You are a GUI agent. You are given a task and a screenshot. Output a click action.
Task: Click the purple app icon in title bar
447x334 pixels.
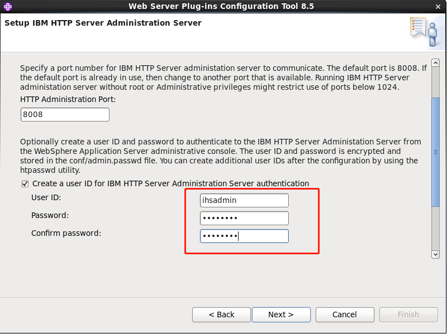8,6
